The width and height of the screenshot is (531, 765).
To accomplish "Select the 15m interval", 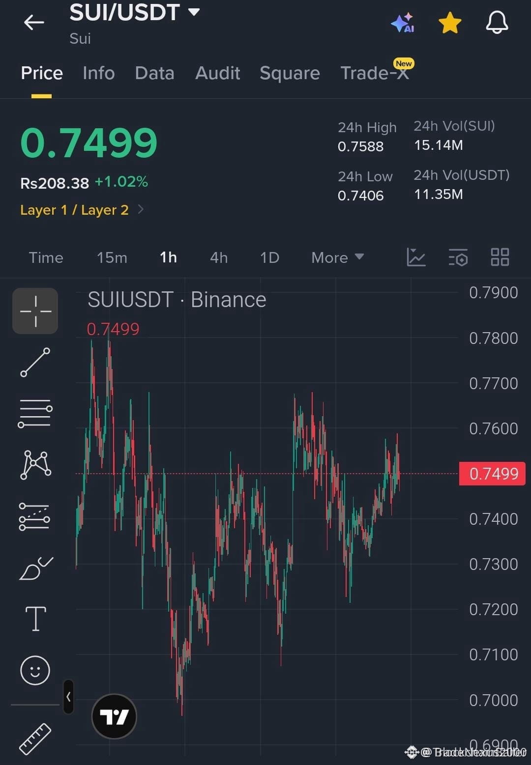I will 112,257.
